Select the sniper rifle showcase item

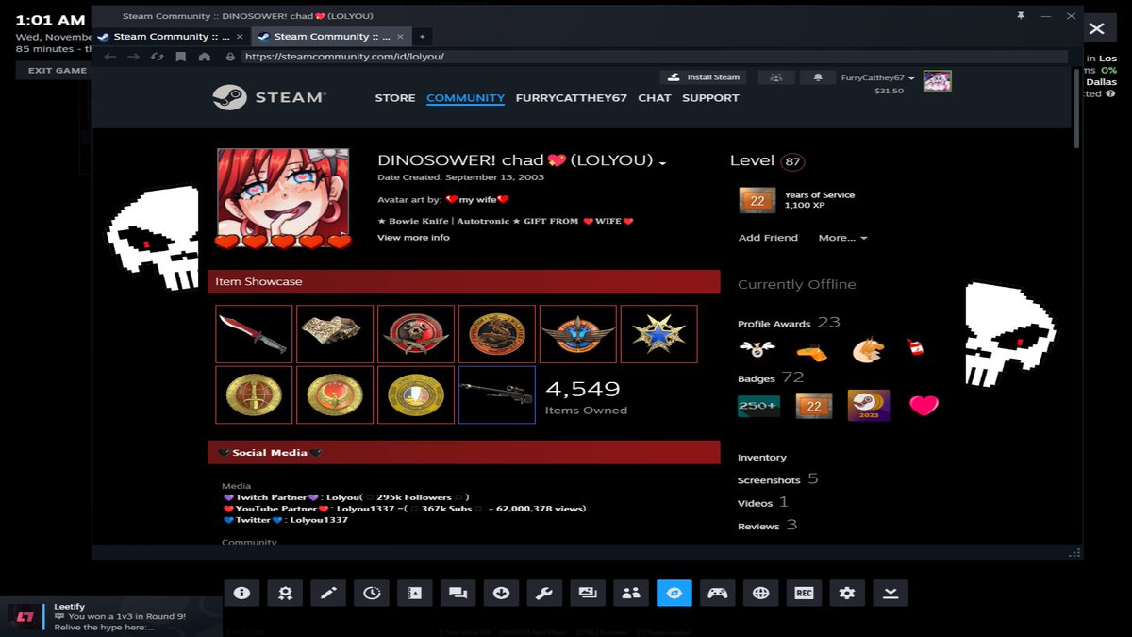497,394
